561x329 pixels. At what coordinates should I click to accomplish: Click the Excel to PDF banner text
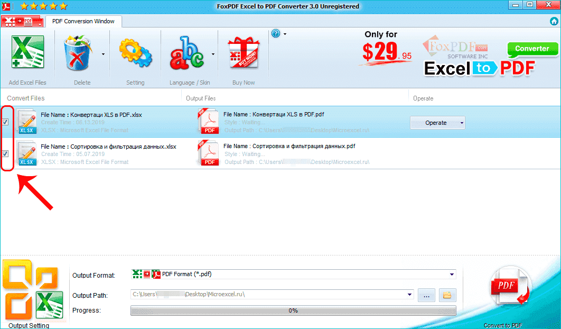[480, 68]
